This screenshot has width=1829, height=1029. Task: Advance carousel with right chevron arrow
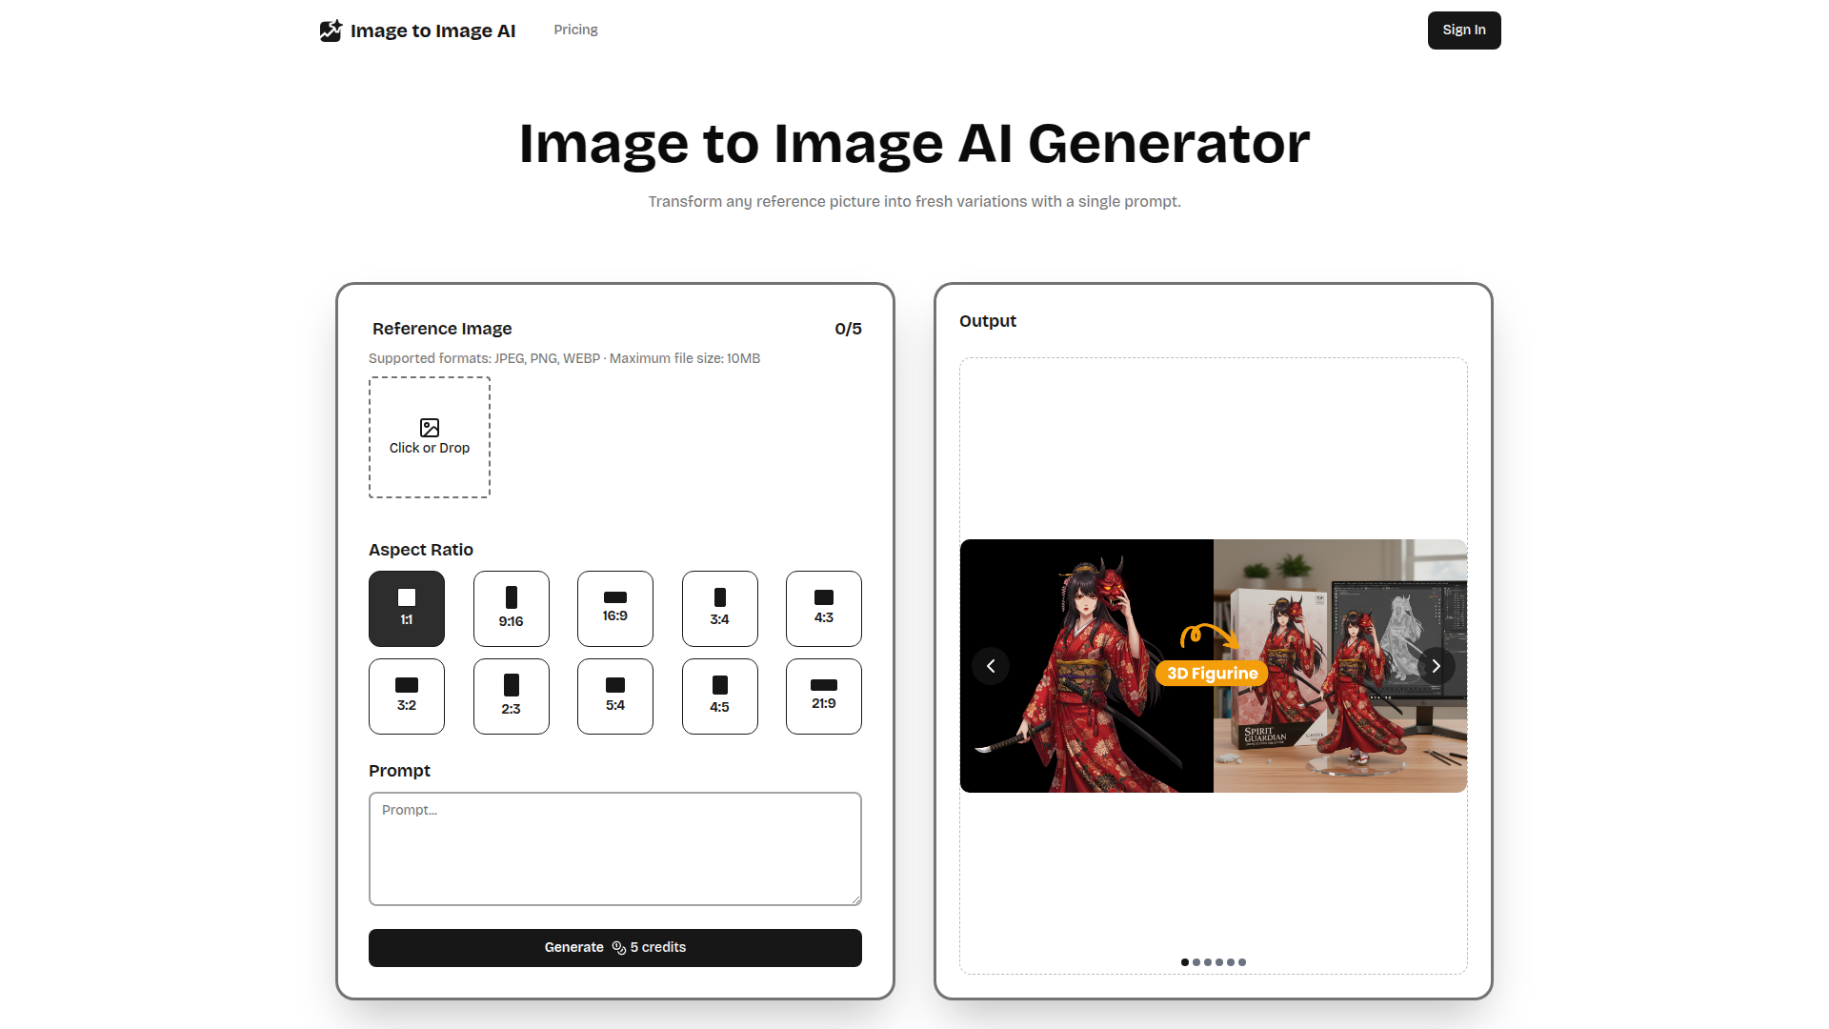(1436, 666)
